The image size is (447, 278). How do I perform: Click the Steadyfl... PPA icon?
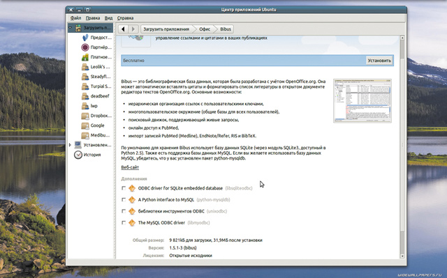click(x=85, y=77)
